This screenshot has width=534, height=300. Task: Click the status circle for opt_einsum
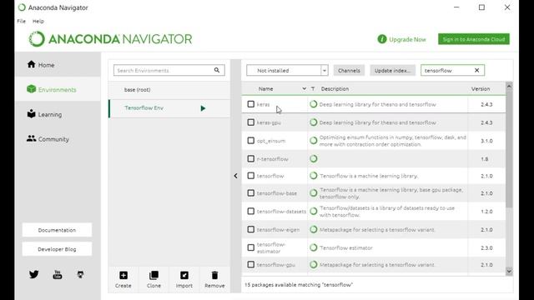[x=314, y=141]
